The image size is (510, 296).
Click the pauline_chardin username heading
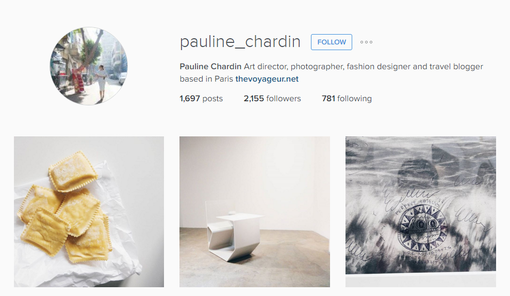240,42
